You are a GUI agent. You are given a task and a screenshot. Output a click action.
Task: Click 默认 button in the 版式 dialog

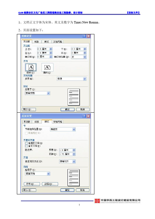point(29,190)
